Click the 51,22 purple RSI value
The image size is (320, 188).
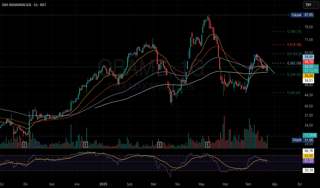point(309,161)
